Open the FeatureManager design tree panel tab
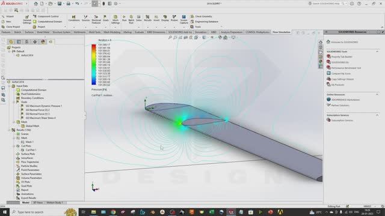The image size is (385, 216). (11, 41)
